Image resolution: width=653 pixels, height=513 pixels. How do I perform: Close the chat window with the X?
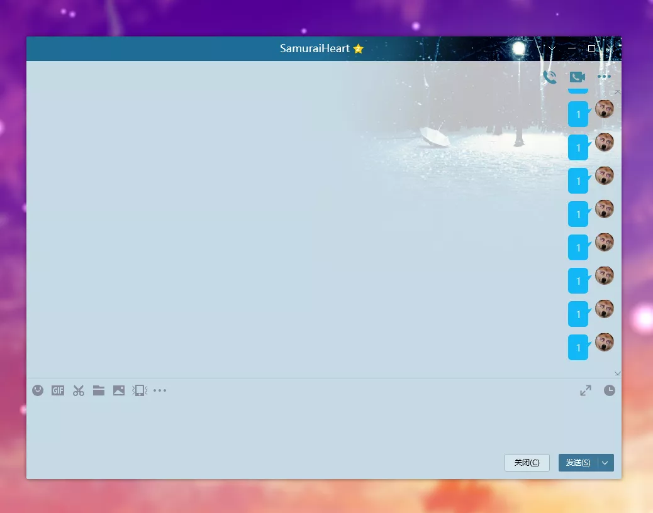point(610,48)
